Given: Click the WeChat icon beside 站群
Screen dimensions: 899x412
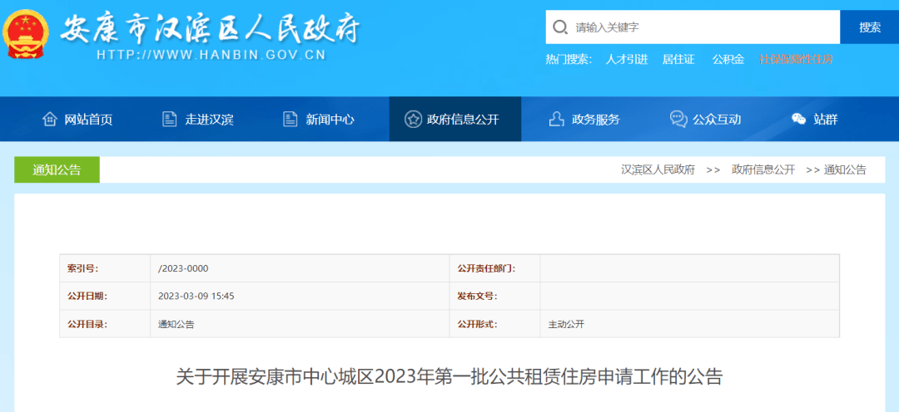Looking at the screenshot, I should pos(798,119).
